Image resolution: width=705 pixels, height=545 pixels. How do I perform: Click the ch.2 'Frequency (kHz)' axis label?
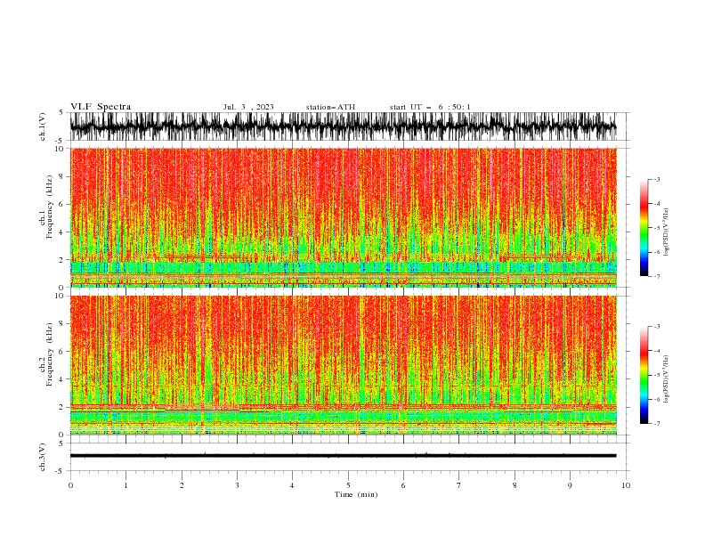click(50, 354)
